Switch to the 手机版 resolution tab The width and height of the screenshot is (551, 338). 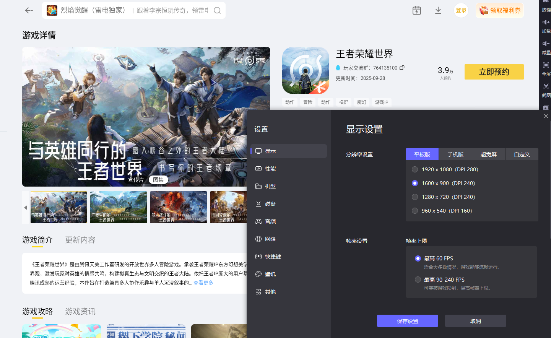(455, 154)
